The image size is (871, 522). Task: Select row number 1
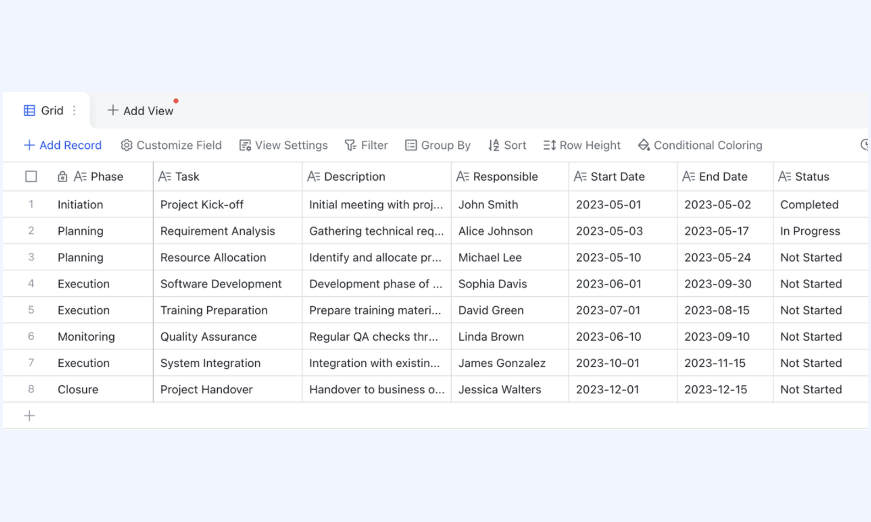(31, 204)
